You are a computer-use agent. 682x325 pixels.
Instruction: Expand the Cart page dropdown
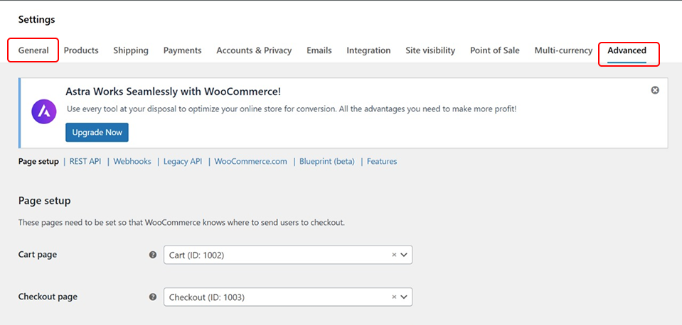[x=404, y=255]
